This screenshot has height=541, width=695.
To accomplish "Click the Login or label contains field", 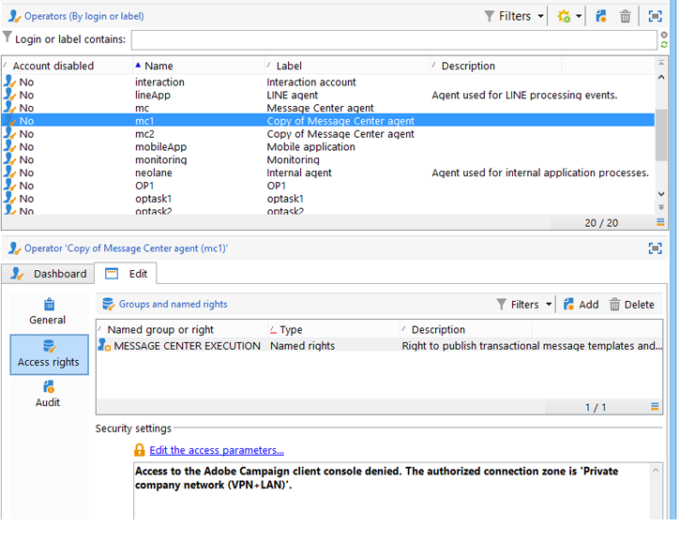I will click(394, 40).
